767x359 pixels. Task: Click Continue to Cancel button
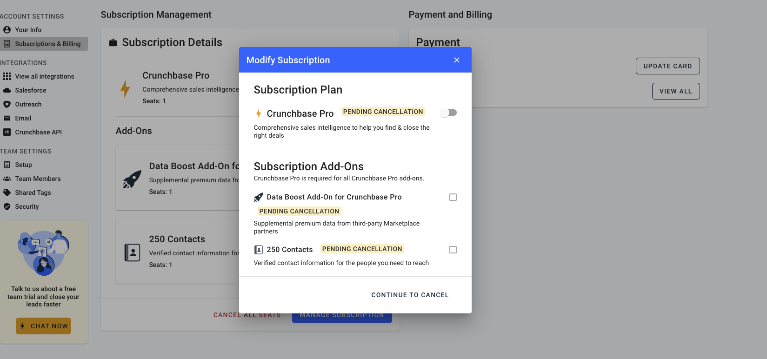coord(410,295)
